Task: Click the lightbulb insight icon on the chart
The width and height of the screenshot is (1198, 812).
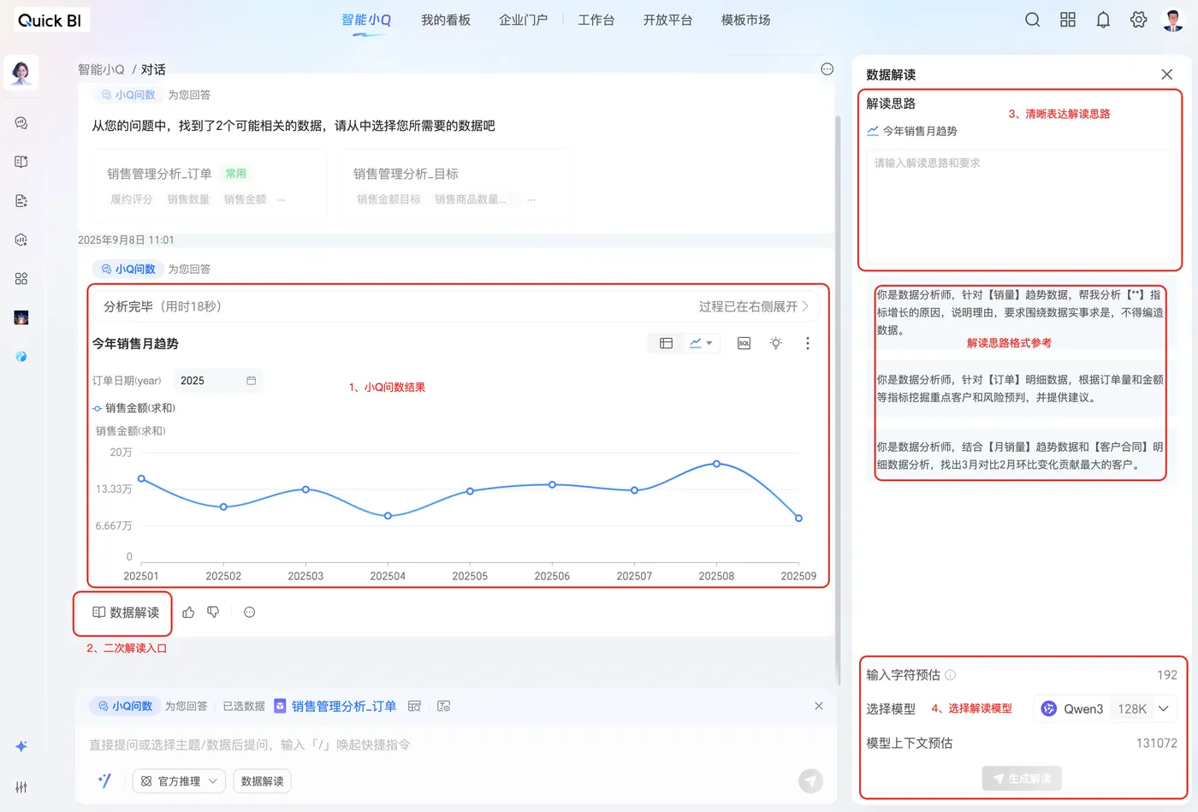Action: (x=775, y=343)
